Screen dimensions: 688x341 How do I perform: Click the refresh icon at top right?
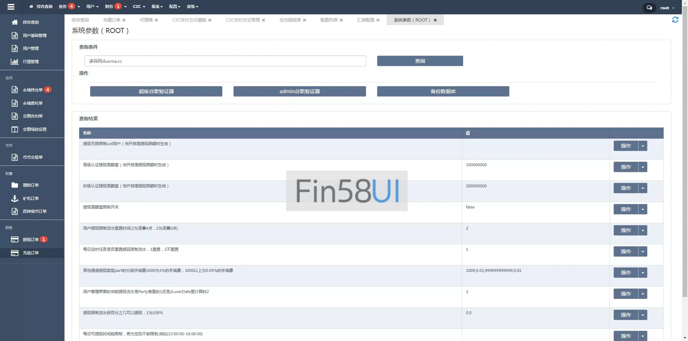pyautogui.click(x=675, y=20)
